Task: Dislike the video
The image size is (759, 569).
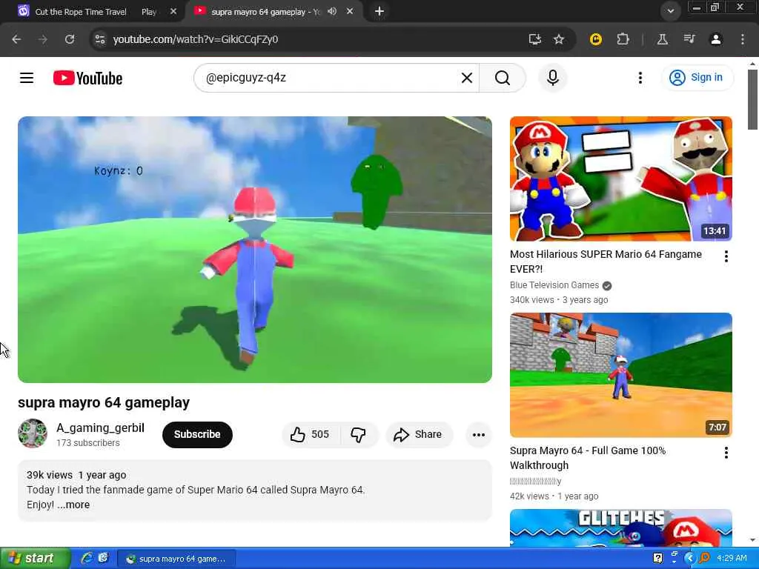Action: (359, 434)
